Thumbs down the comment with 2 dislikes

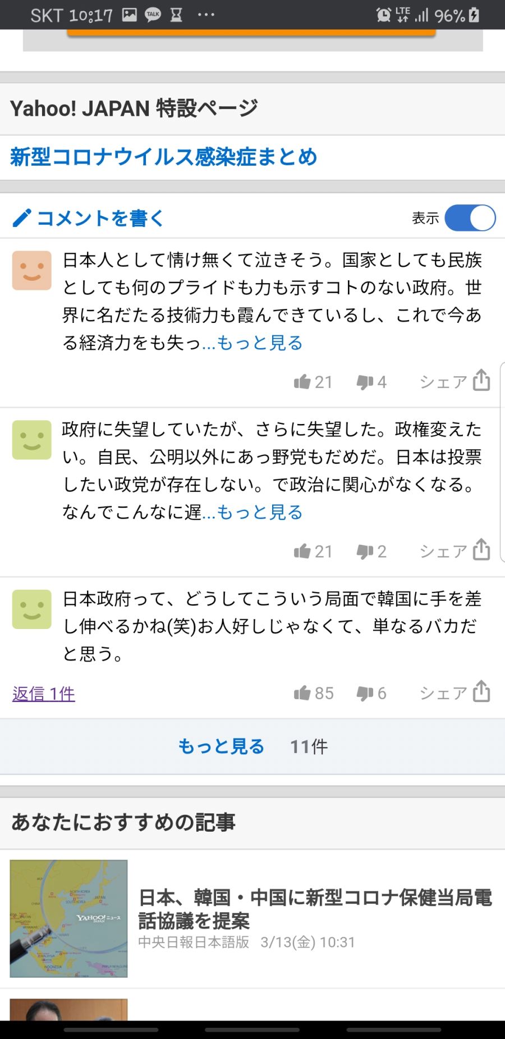(x=365, y=552)
